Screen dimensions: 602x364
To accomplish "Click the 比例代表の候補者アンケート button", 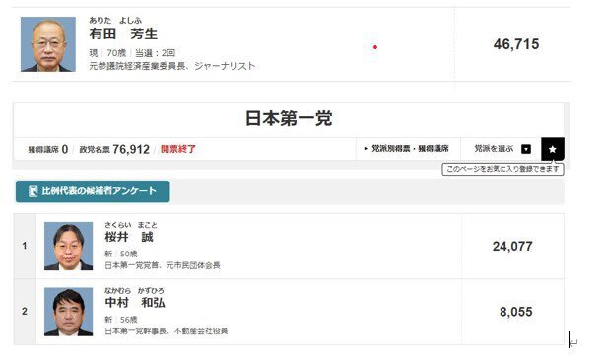I will click(93, 191).
